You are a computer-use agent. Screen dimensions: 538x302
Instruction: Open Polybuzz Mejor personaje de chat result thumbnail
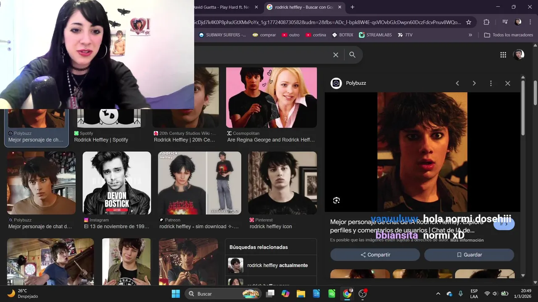tap(41, 183)
